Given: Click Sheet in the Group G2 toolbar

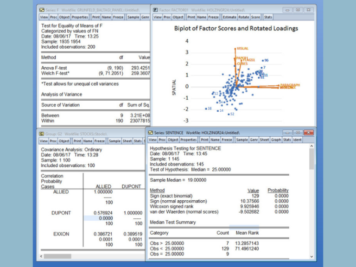Looking at the screenshot, I should tap(127, 141).
